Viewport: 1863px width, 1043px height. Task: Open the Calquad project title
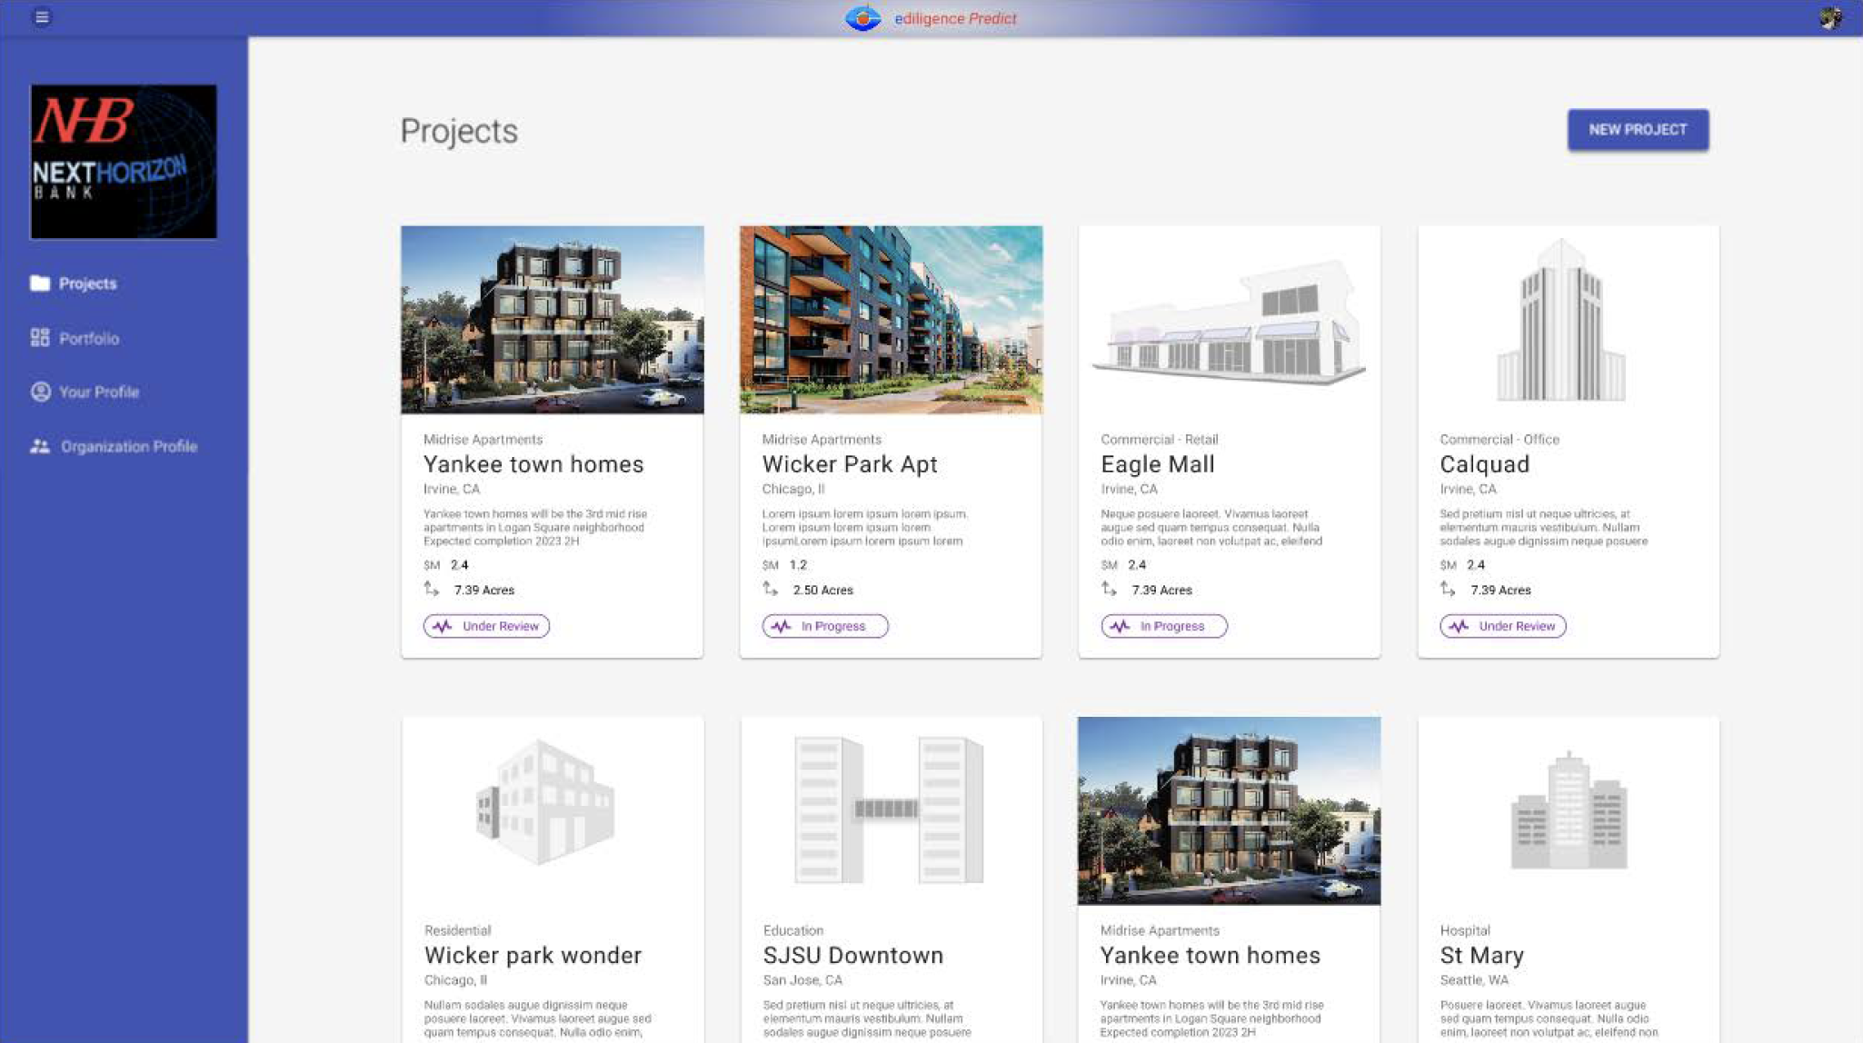1484,464
